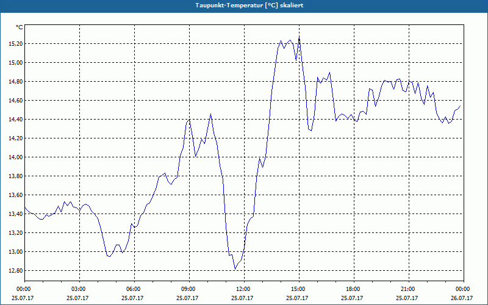Click the date label under 12:00

242,298
